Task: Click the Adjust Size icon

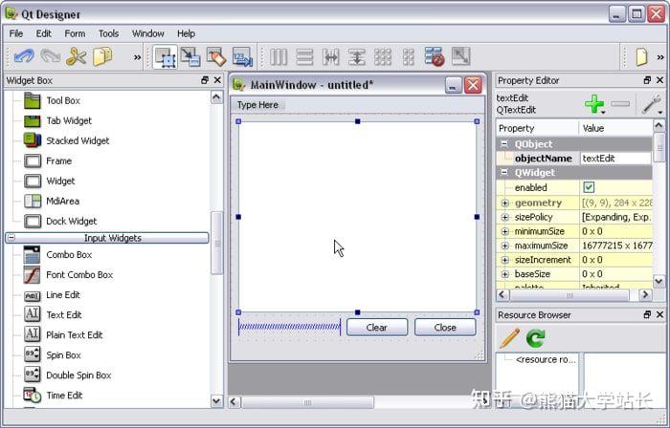Action: pyautogui.click(x=460, y=56)
